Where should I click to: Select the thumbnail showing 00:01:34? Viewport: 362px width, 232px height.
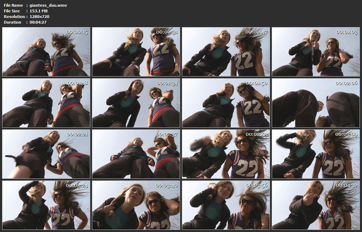coord(136,103)
